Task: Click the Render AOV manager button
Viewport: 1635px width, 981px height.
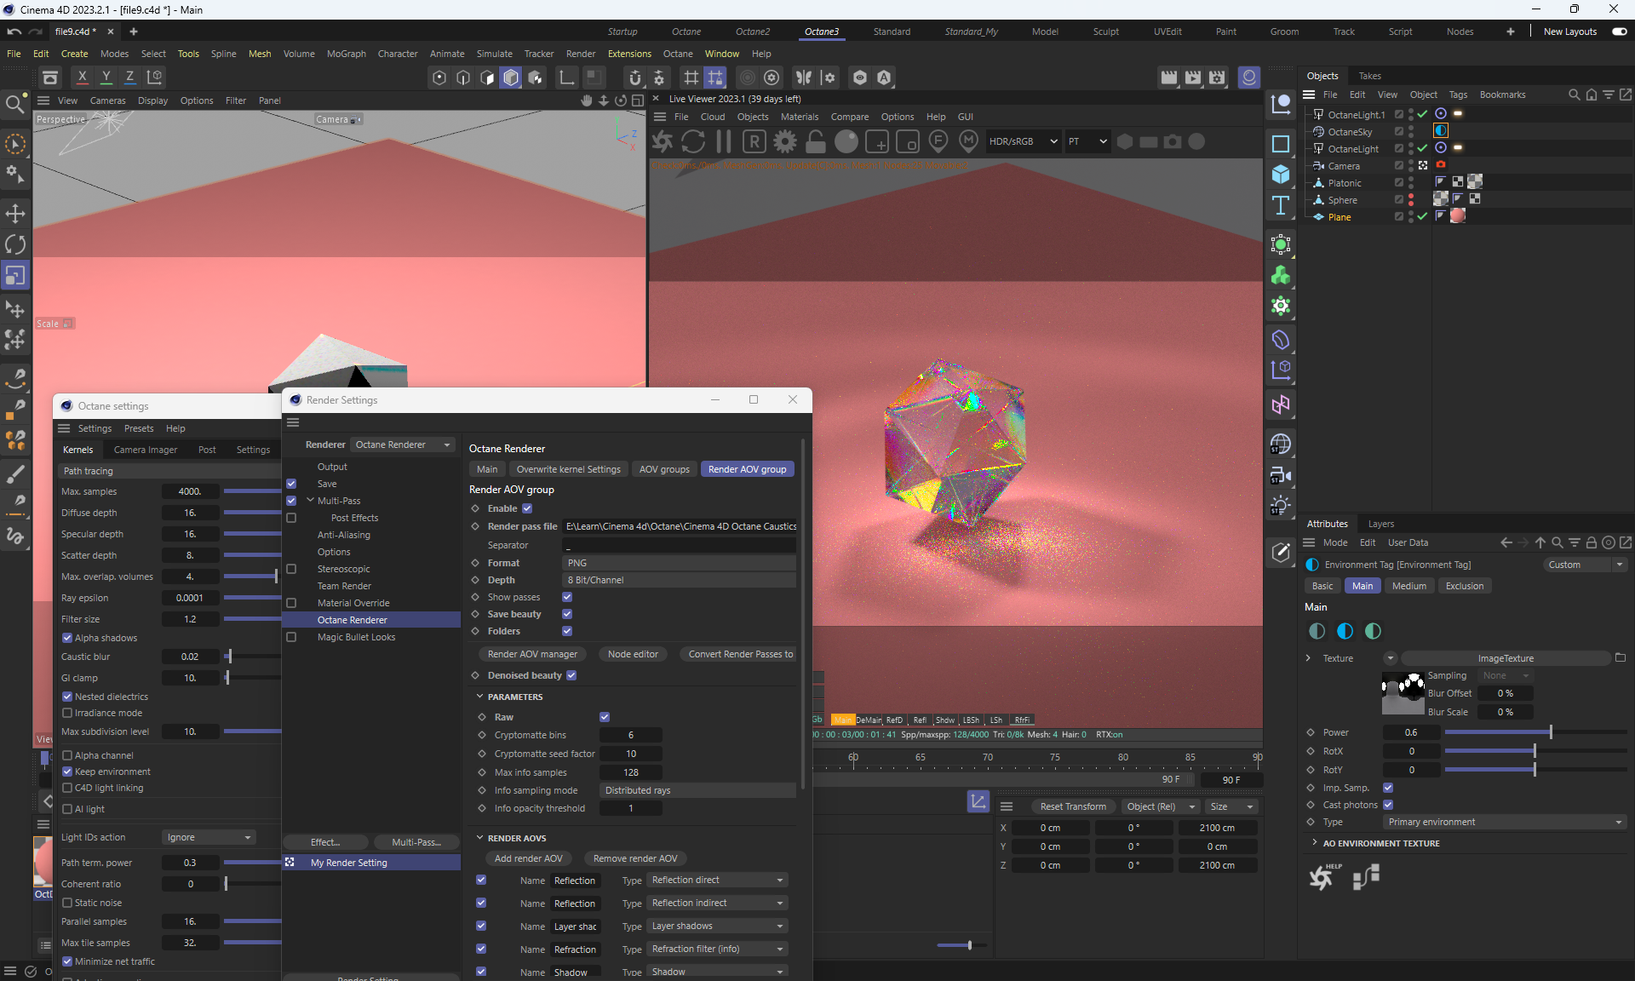Action: (532, 654)
